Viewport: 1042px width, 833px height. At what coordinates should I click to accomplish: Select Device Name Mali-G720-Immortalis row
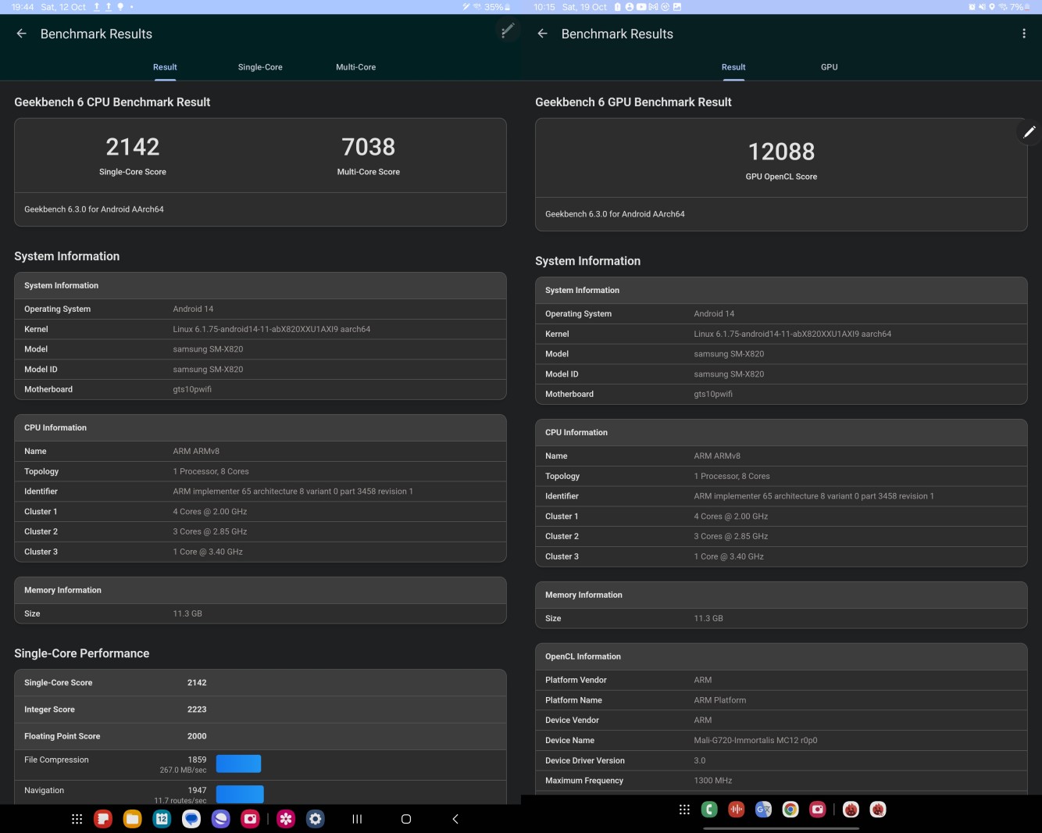(x=781, y=740)
